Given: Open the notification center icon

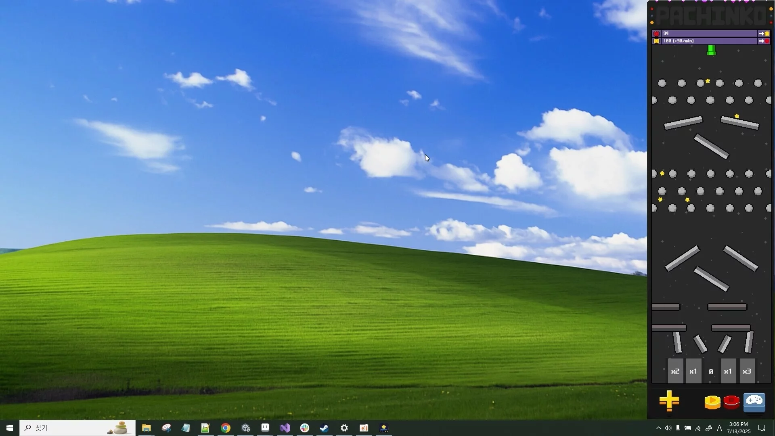Looking at the screenshot, I should (762, 428).
